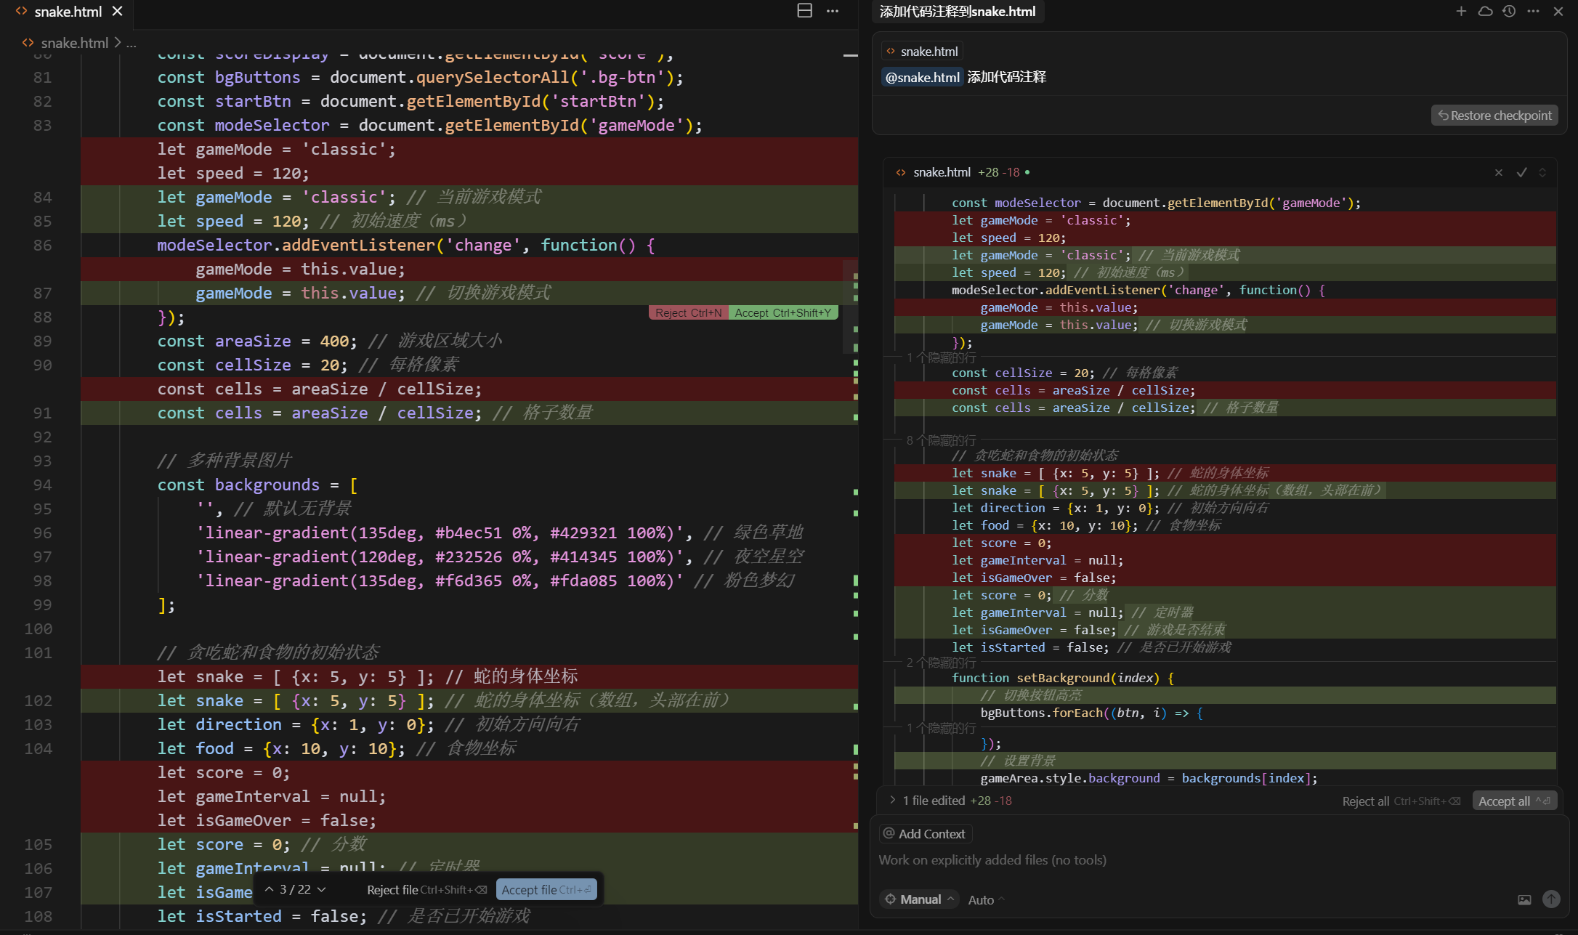Focus the chat message input field
Viewport: 1578px width, 935px height.
pyautogui.click(x=1162, y=860)
